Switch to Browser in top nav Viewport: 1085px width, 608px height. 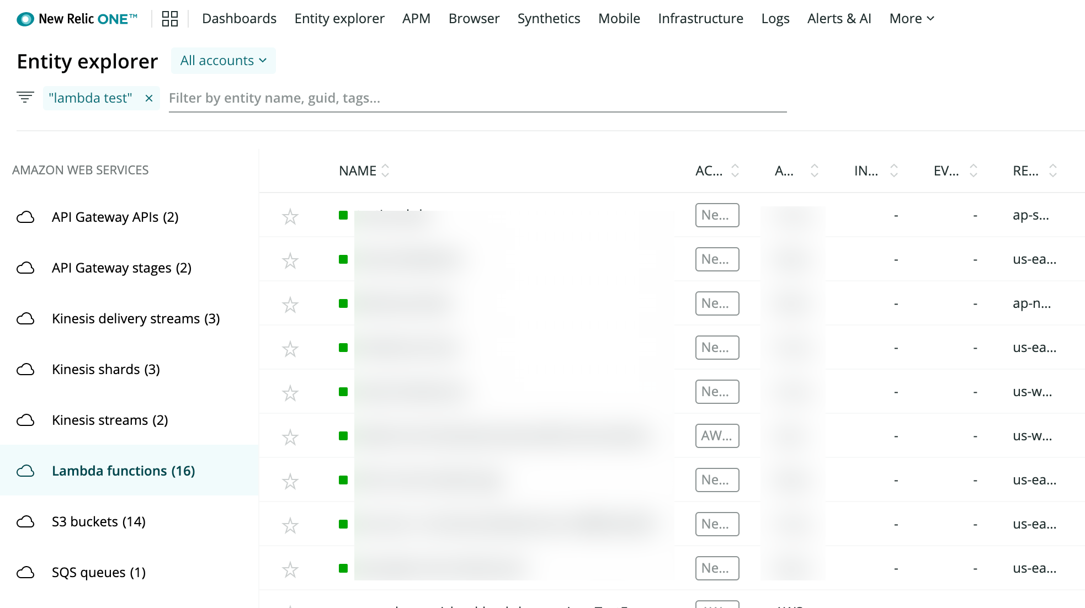coord(474,19)
